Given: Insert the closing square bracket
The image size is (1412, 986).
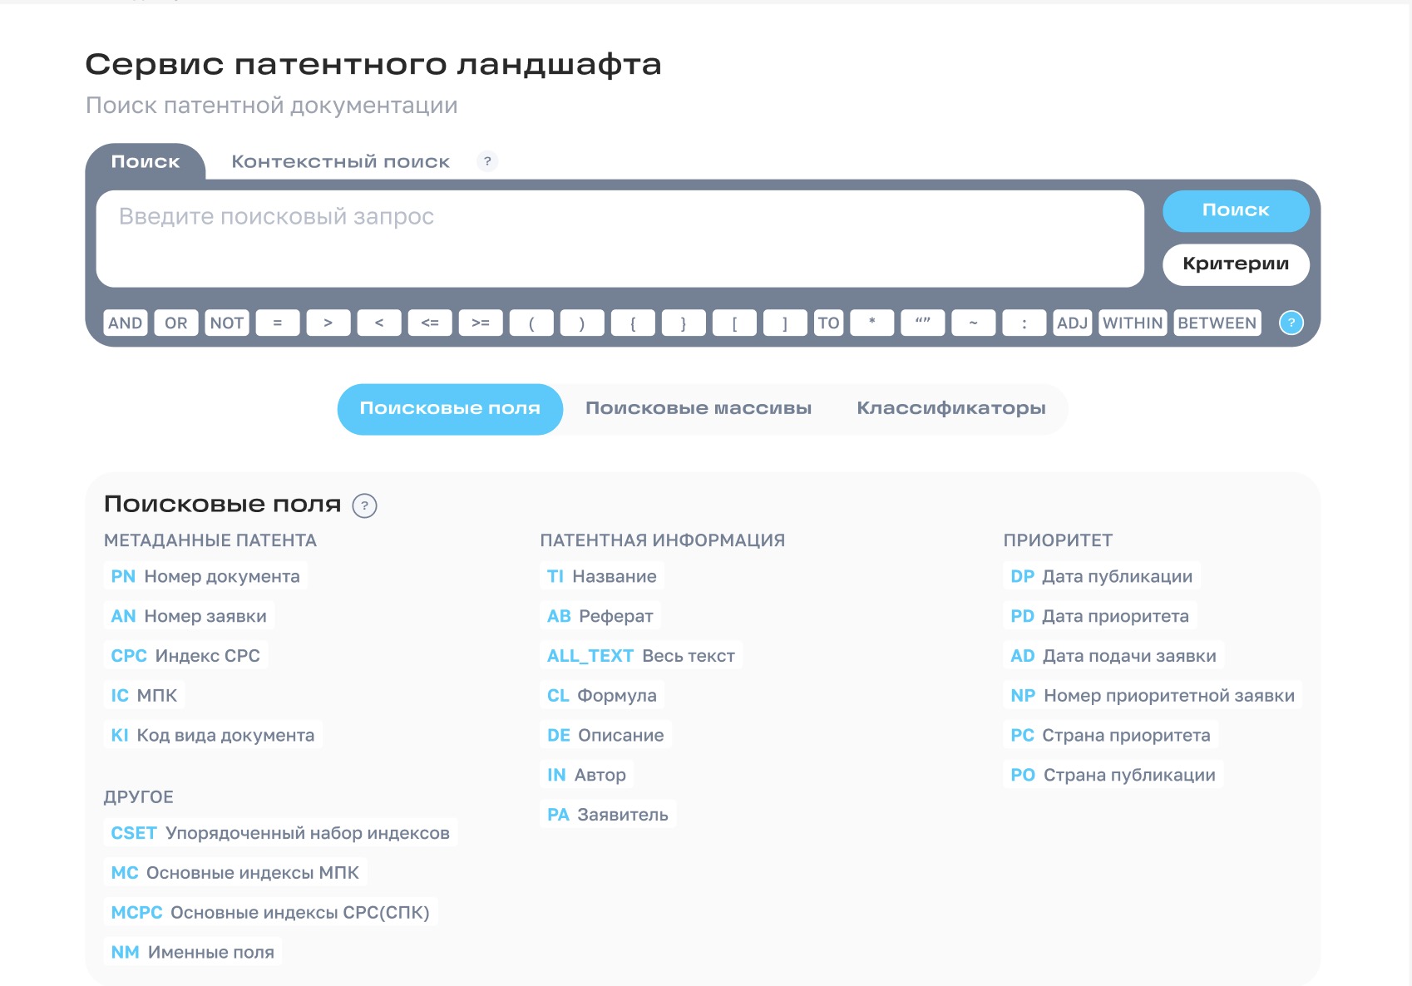Looking at the screenshot, I should click(x=785, y=323).
